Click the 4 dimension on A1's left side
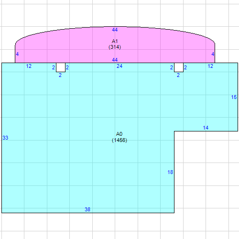 click(17, 54)
